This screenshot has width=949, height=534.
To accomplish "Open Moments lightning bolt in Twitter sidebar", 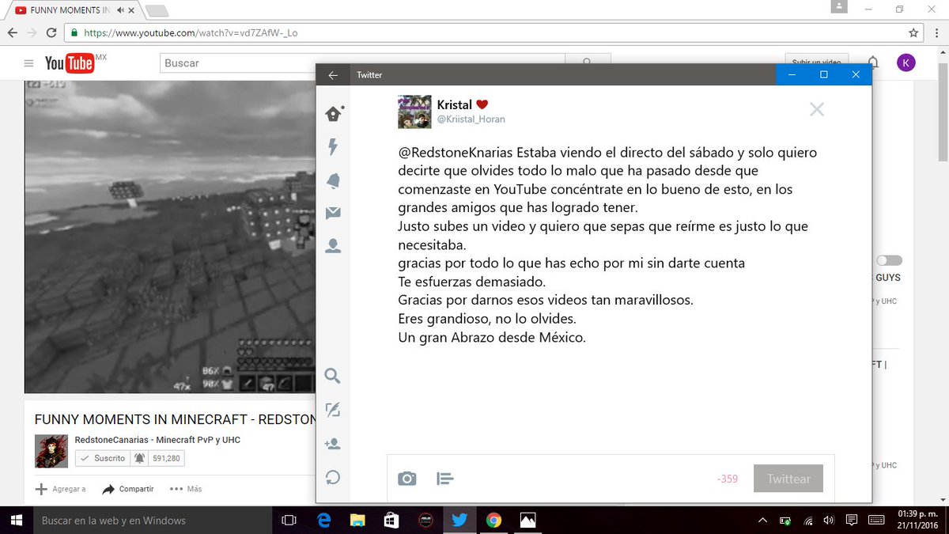I will (333, 147).
